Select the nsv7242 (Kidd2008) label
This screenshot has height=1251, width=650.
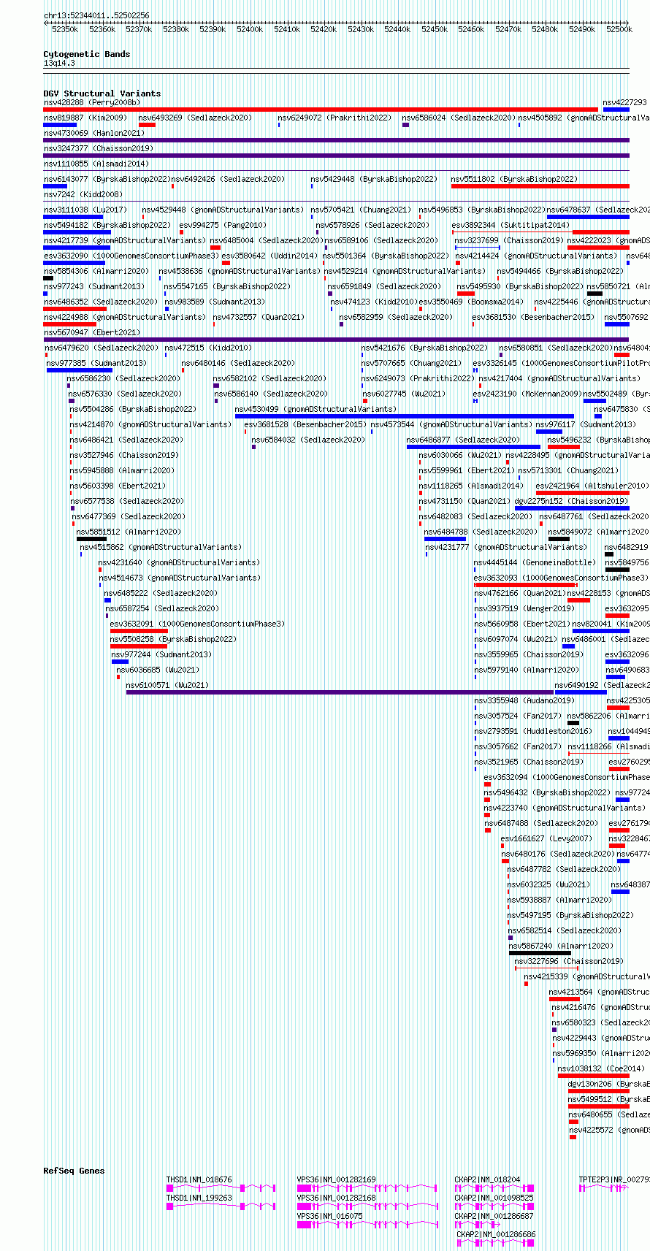tap(83, 194)
